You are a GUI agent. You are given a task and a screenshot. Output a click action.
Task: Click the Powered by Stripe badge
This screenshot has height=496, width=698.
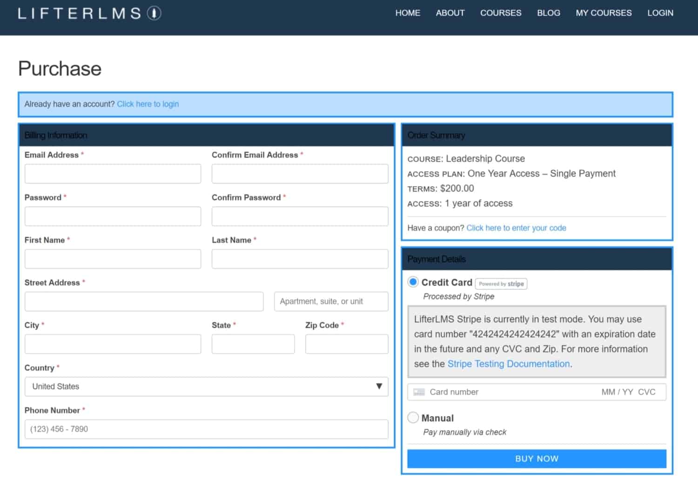[501, 283]
